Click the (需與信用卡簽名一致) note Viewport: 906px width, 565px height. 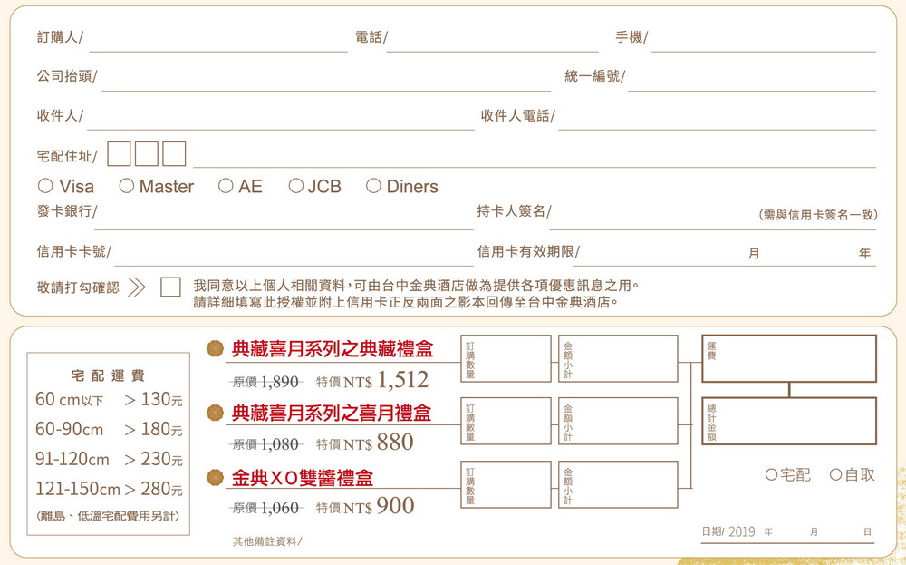pyautogui.click(x=818, y=215)
